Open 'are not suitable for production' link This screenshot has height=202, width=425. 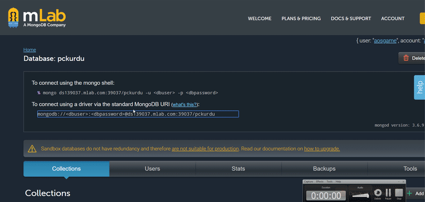coord(205,149)
